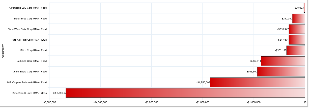Select the Stater Bros Corp bar
Viewport: 309px width, 109px height.
(x=298, y=19)
